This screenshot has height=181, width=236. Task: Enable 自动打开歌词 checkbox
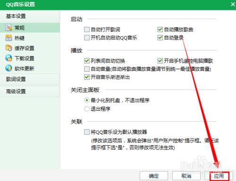click(87, 29)
